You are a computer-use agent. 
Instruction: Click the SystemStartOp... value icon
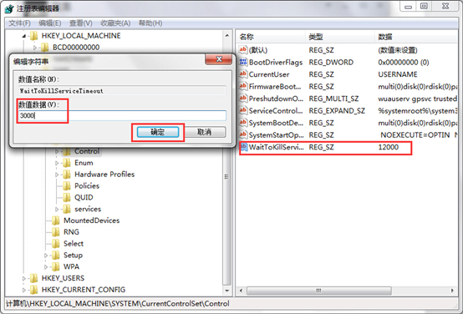point(243,134)
